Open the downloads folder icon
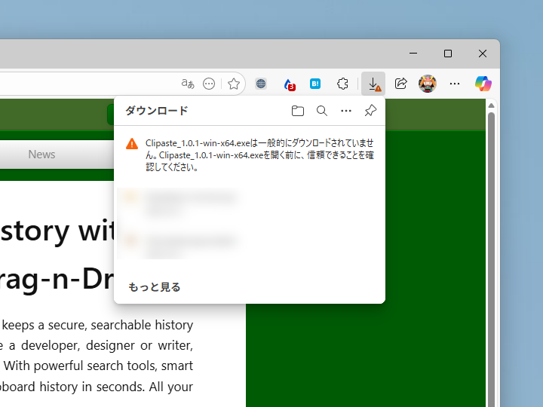The width and height of the screenshot is (543, 407). click(297, 111)
